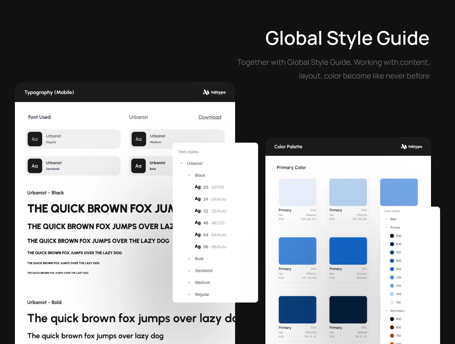Screen dimensions: 455x344
Task: Click the 'Text styles' panel heading
Action: click(x=188, y=152)
